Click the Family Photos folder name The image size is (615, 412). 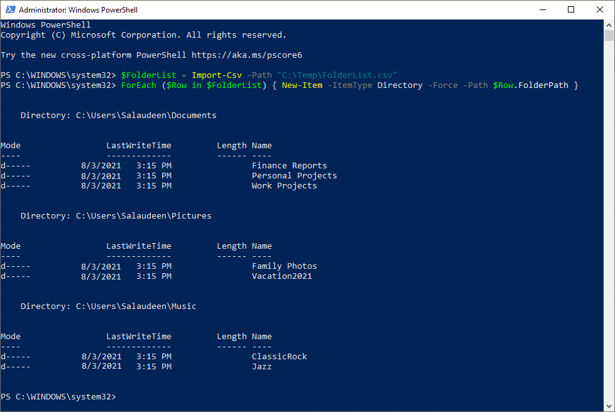coord(284,266)
